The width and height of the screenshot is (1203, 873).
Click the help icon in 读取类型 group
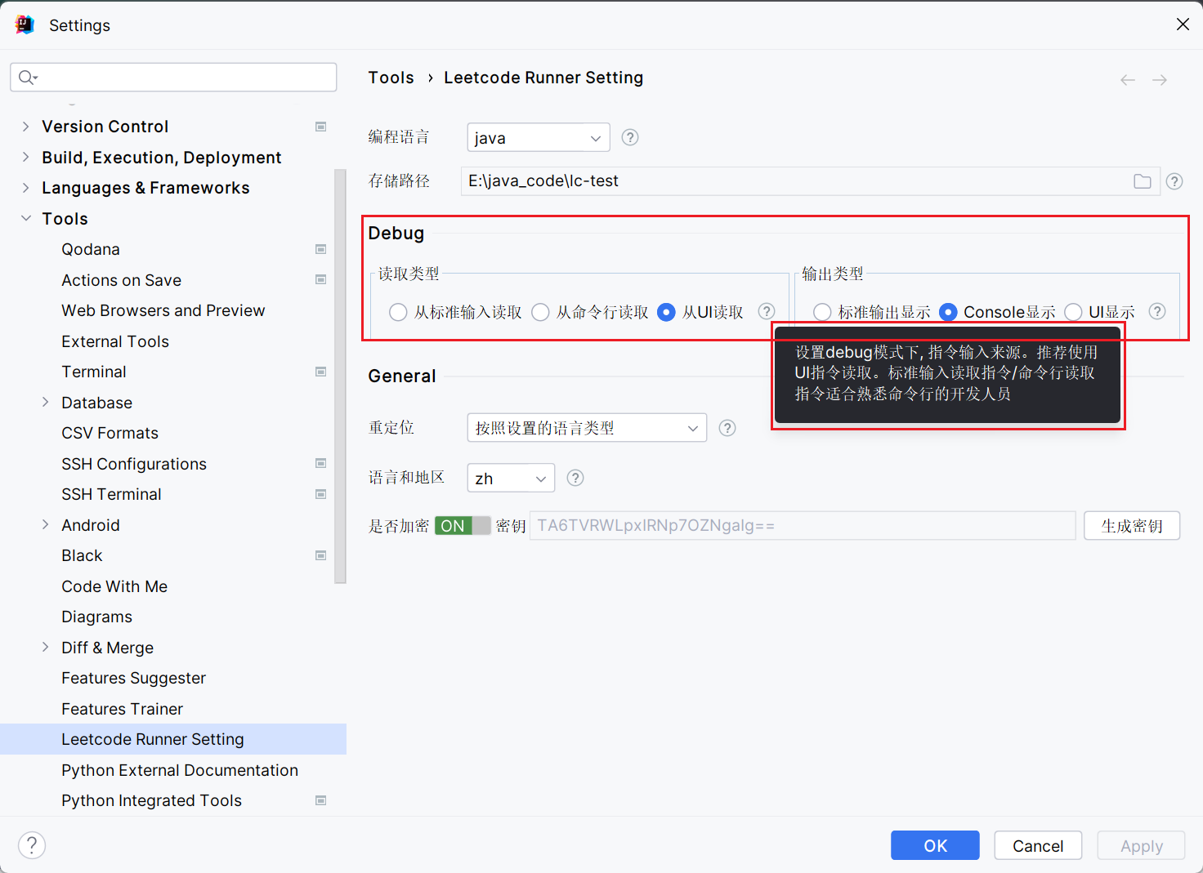pyautogui.click(x=767, y=311)
